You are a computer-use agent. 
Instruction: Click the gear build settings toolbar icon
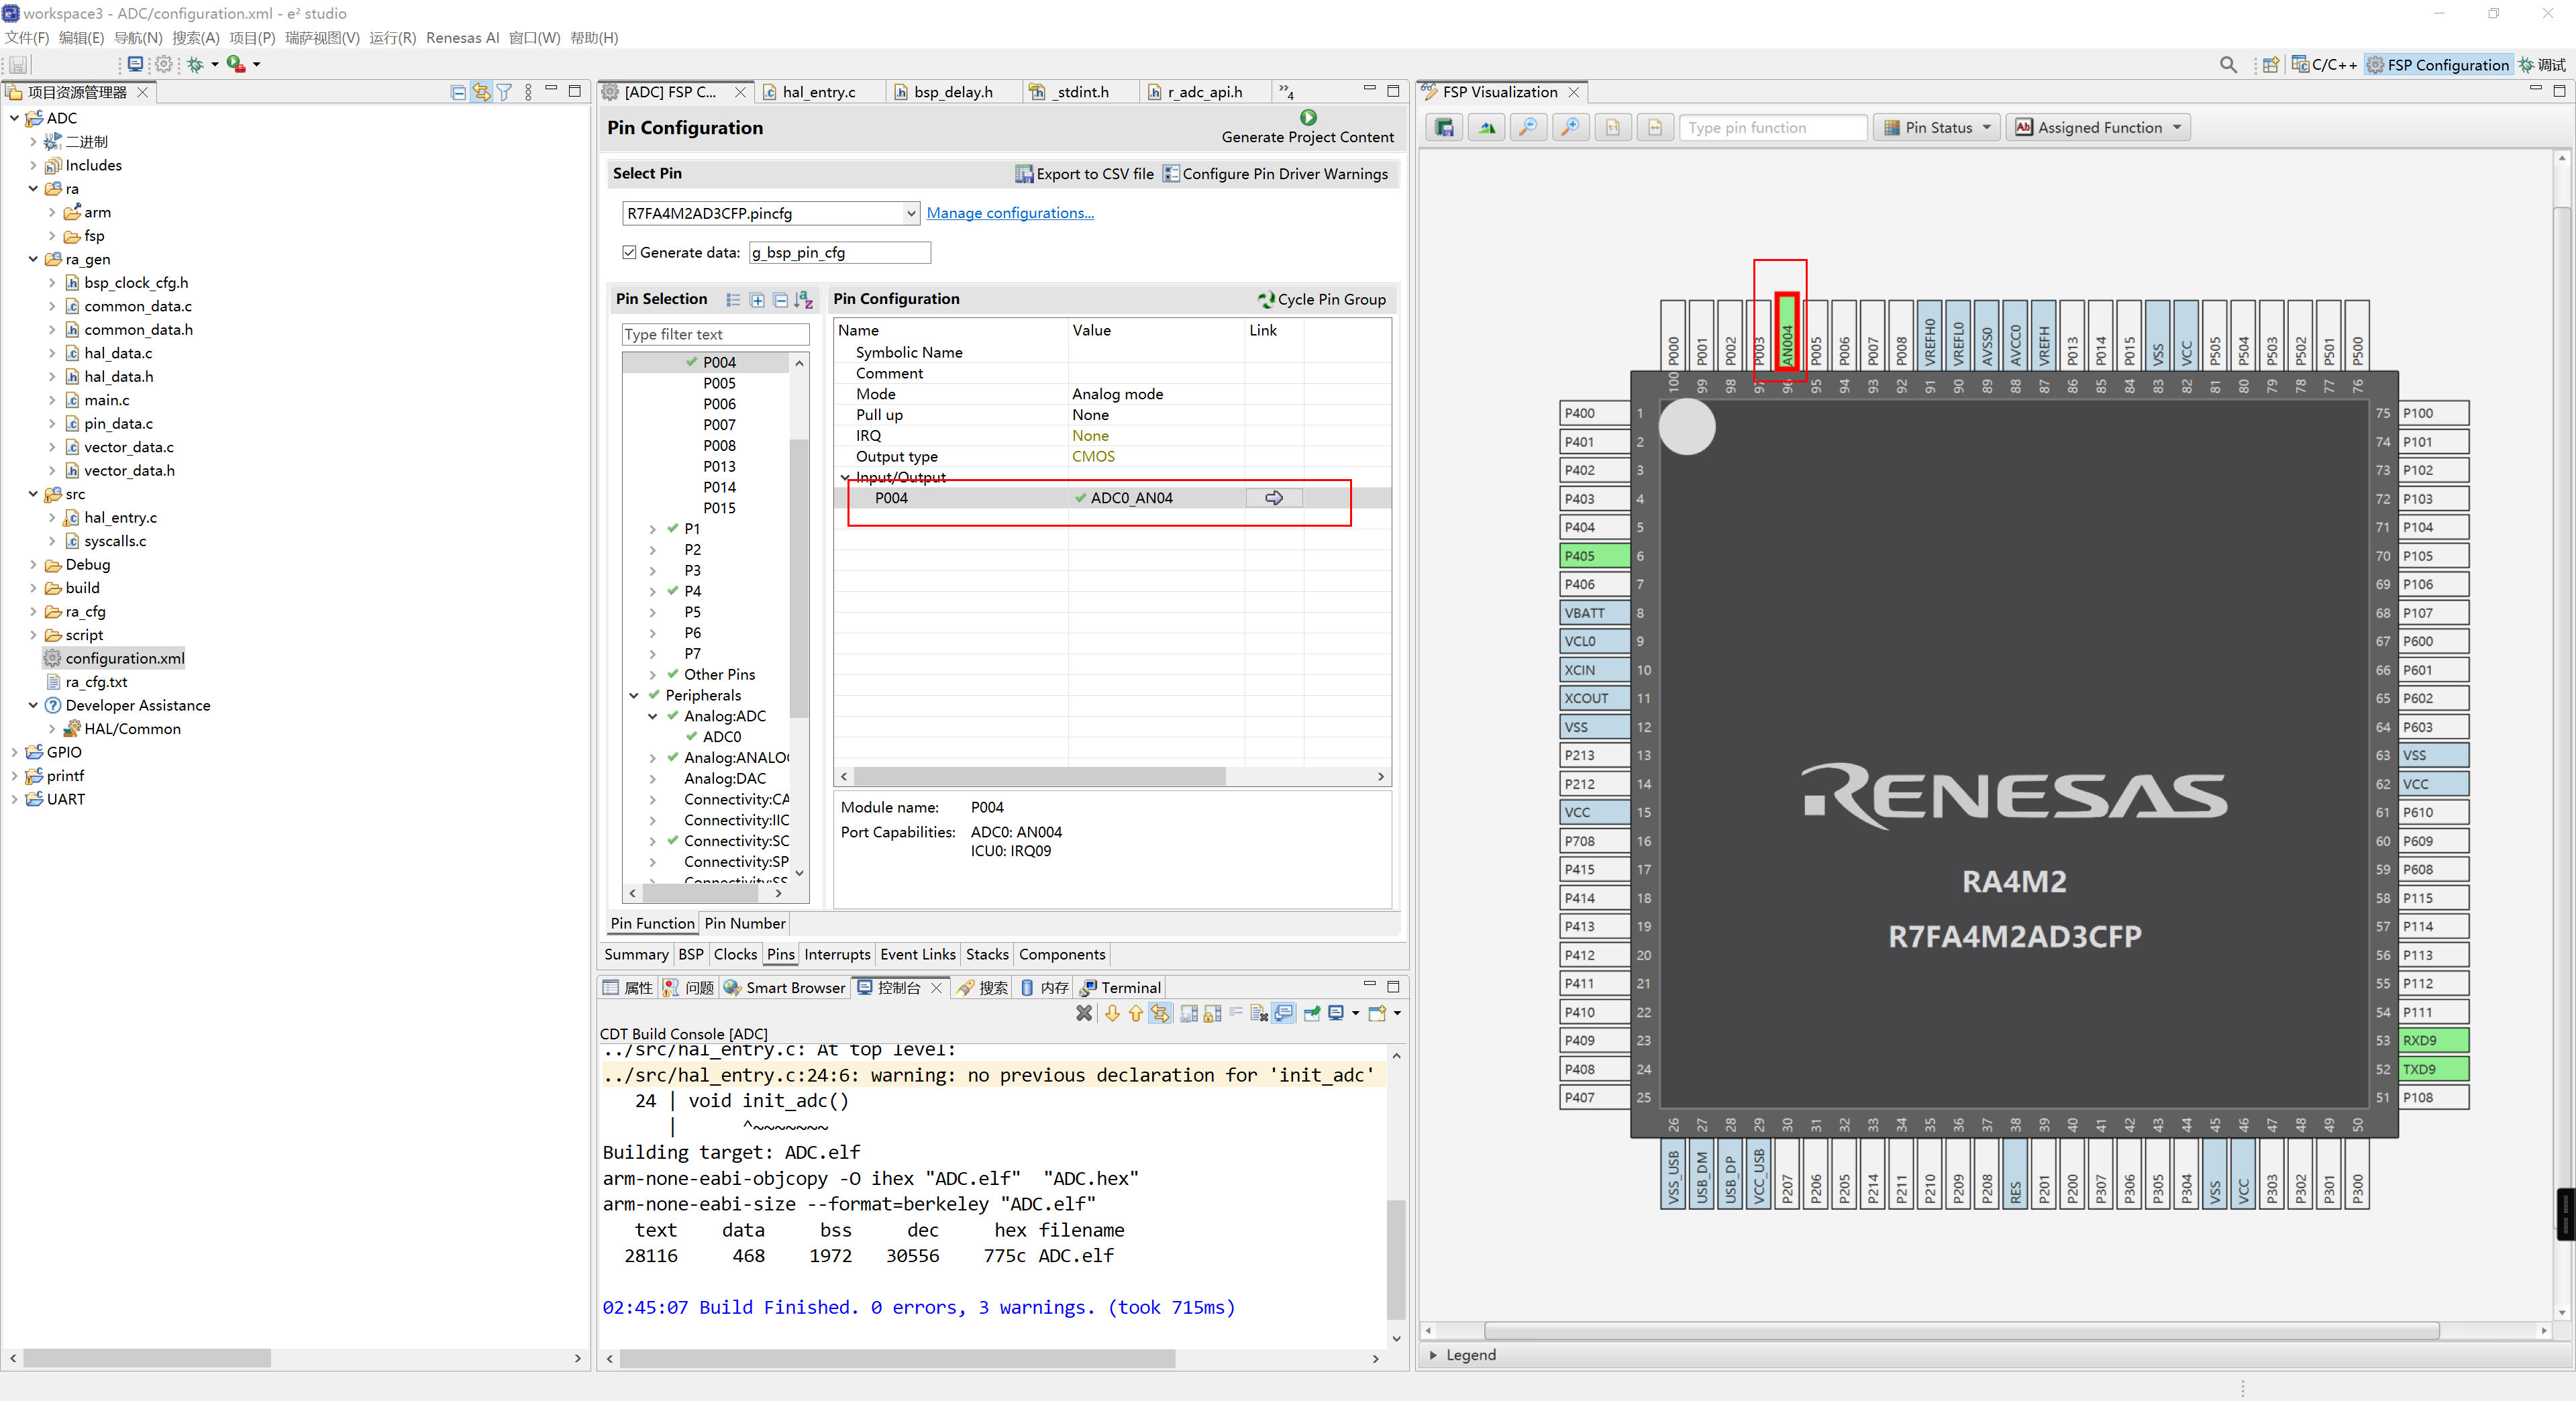[x=164, y=64]
